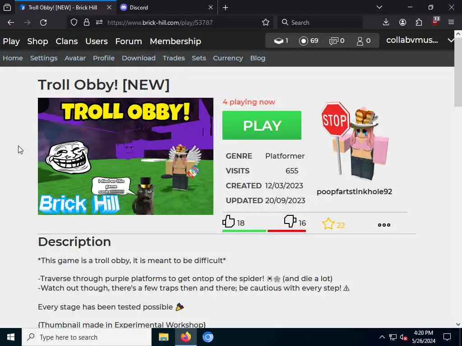462x346 pixels.
Task: Open the Windows Start menu
Action: [11, 337]
